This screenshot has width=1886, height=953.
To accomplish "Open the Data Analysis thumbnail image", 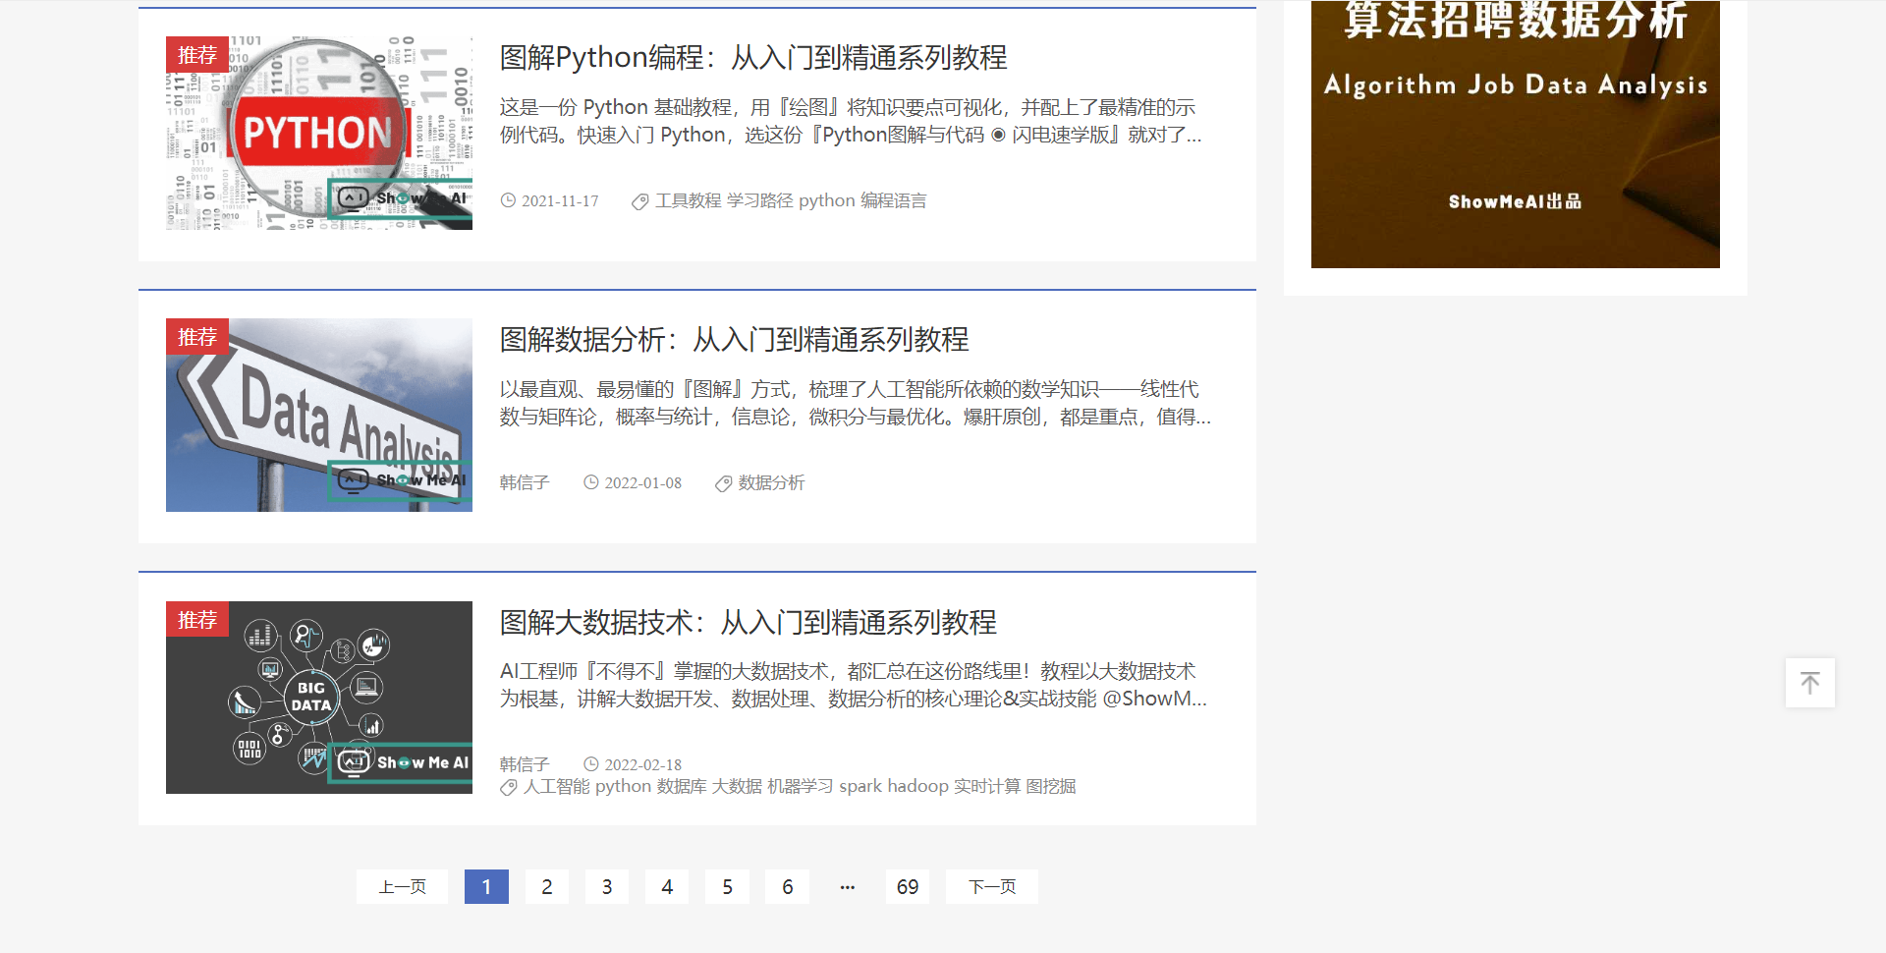I will pos(319,415).
